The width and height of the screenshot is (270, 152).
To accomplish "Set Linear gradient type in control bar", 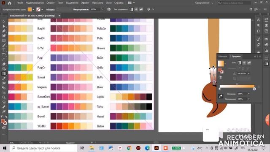I will (131, 9).
